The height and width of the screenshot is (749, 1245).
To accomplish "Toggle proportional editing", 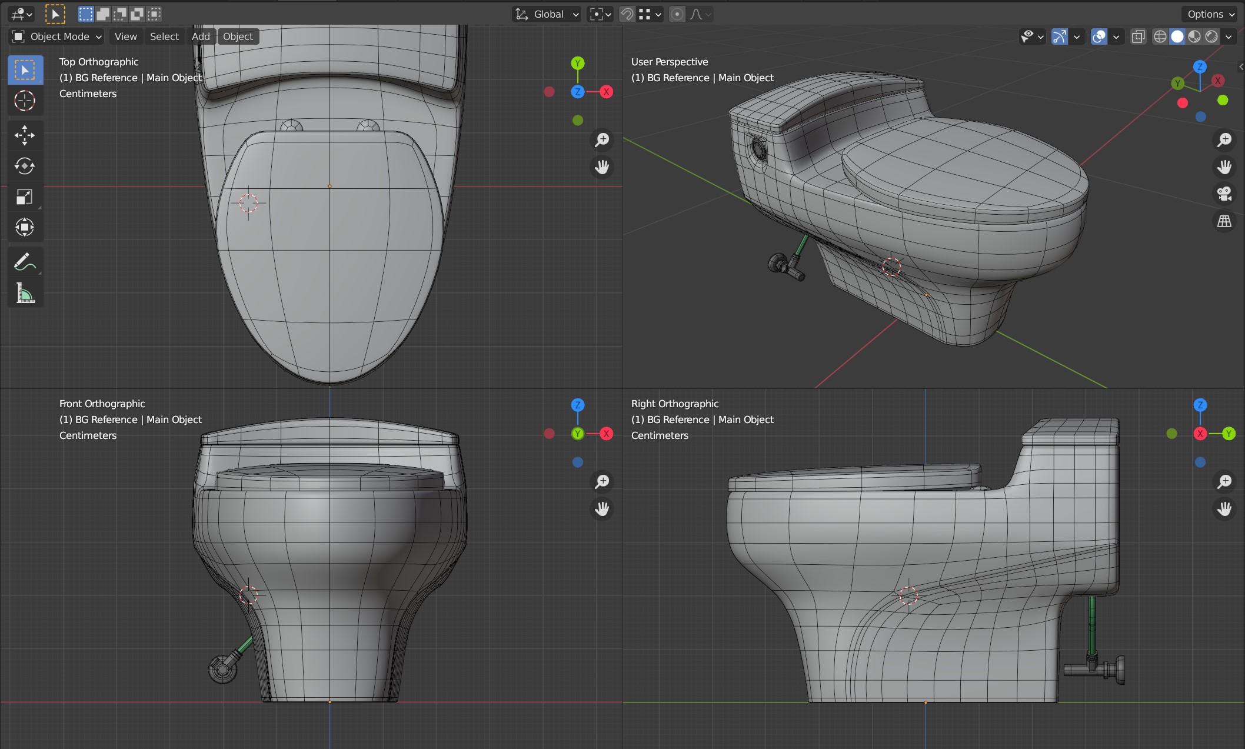I will pyautogui.click(x=677, y=14).
